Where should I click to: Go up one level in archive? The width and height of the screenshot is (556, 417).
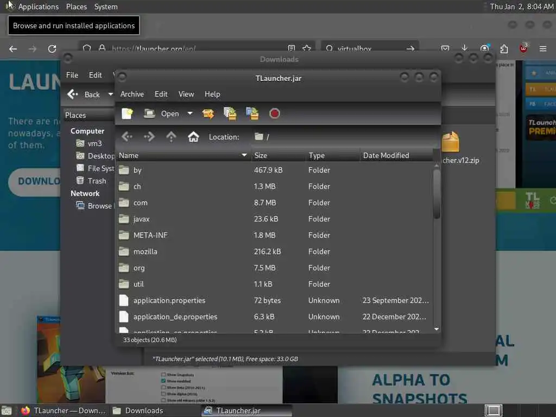coord(171,136)
